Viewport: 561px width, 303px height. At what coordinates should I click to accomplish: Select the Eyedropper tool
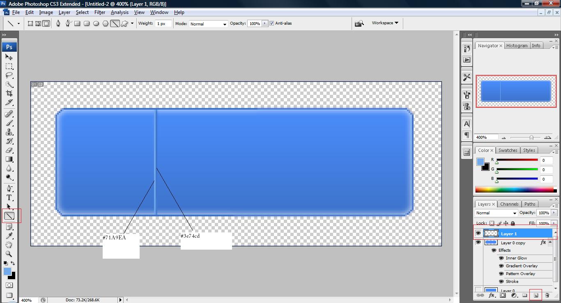(9, 236)
